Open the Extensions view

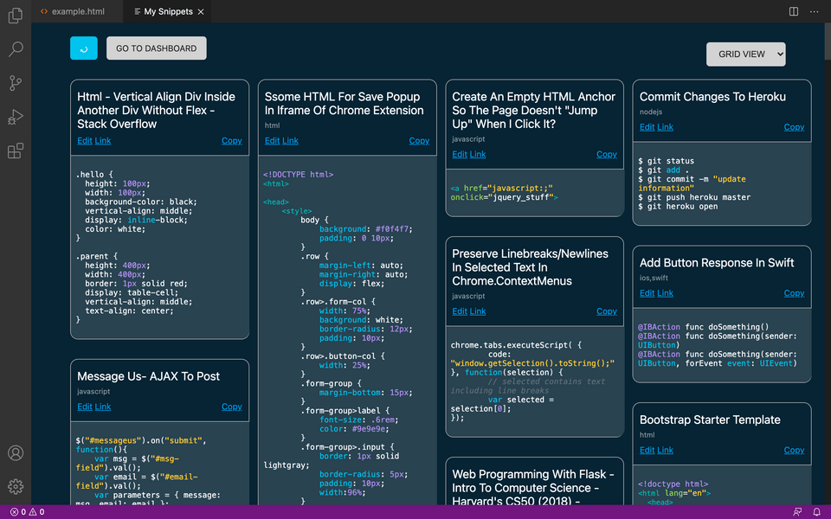coord(15,151)
